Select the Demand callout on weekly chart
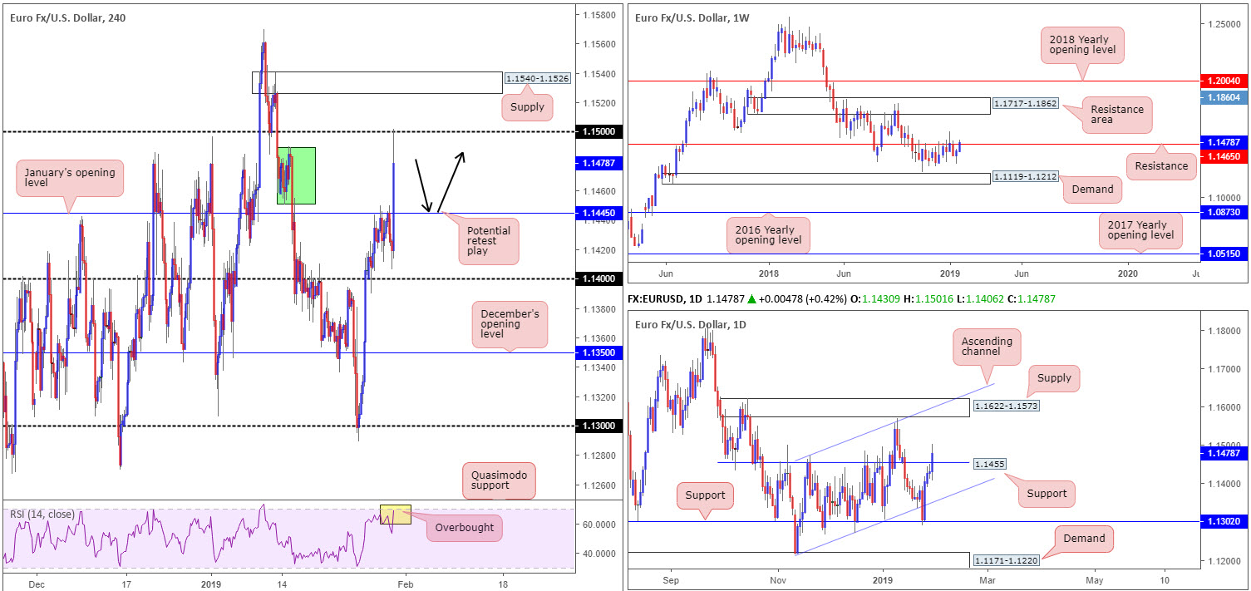This screenshot has width=1251, height=591. click(x=1091, y=190)
